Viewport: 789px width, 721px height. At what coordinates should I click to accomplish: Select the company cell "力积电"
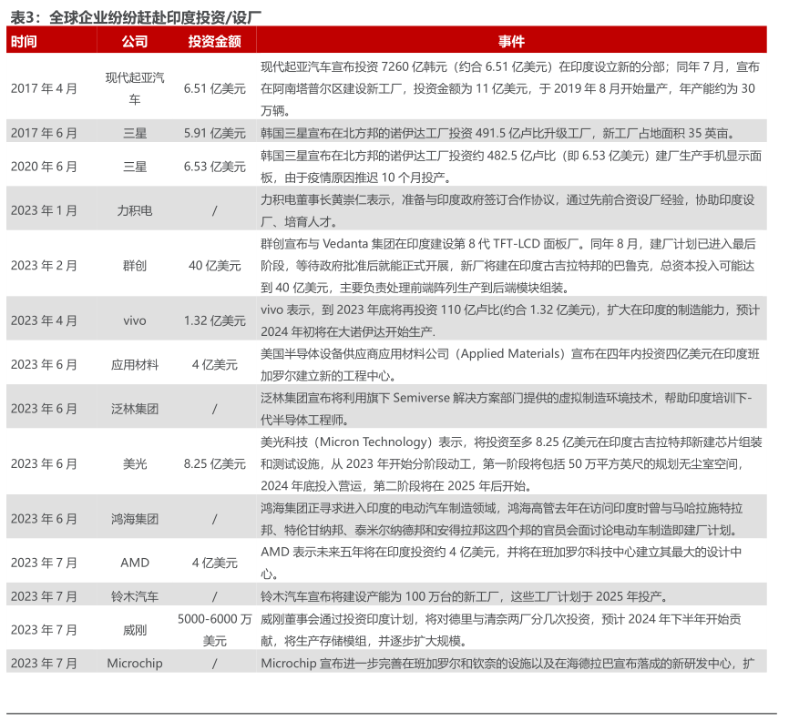pyautogui.click(x=135, y=210)
